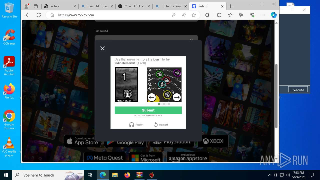
Task: Select Firefox desktop shortcut
Action: (x=9, y=91)
